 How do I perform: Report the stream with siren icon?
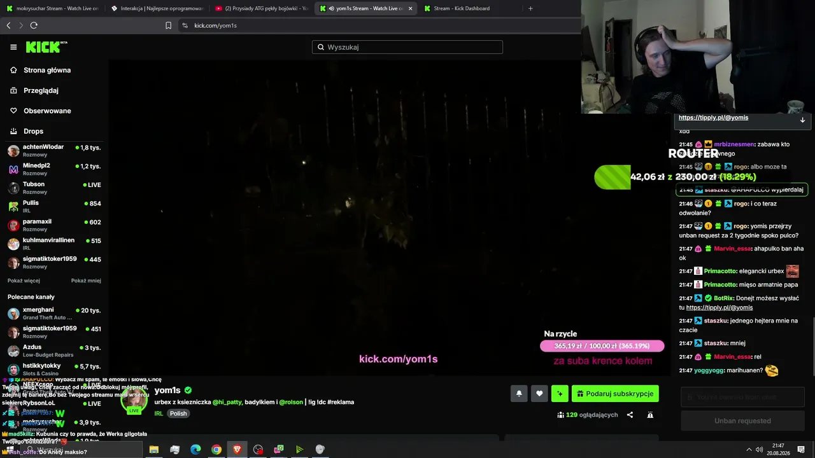[650, 415]
